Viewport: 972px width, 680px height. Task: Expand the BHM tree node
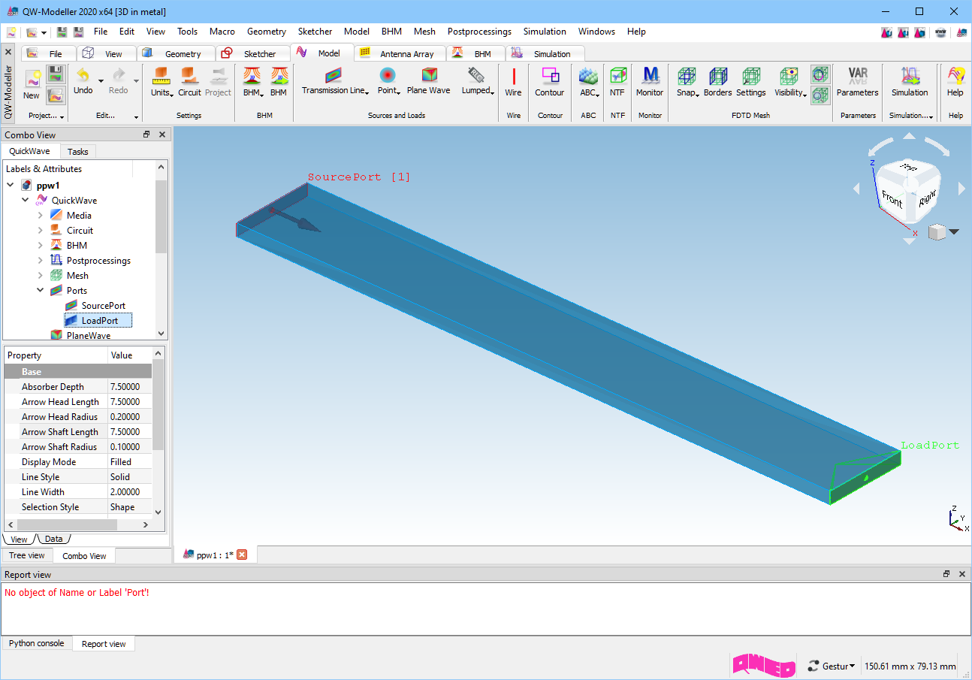tap(41, 246)
